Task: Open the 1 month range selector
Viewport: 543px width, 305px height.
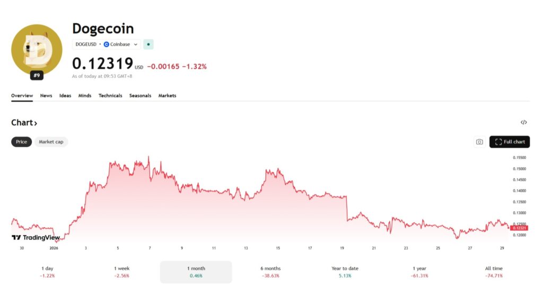Action: click(x=196, y=271)
